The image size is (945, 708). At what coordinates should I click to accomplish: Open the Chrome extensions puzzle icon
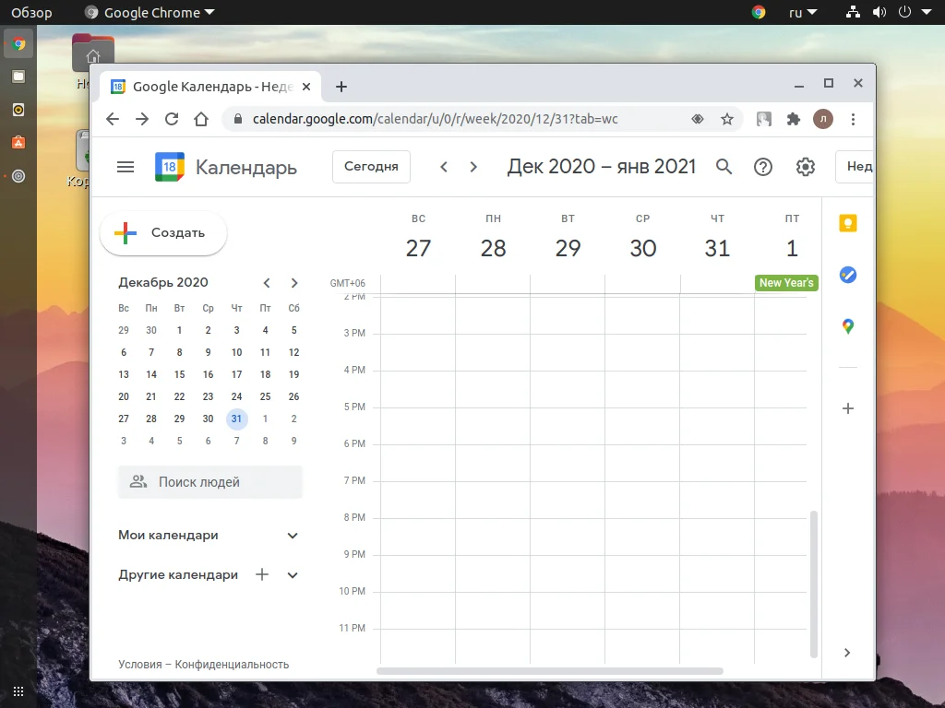(x=794, y=119)
